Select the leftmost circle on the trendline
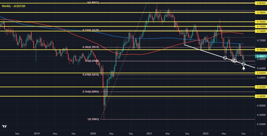Viewport: 267px width, 136px height. (x=225, y=58)
